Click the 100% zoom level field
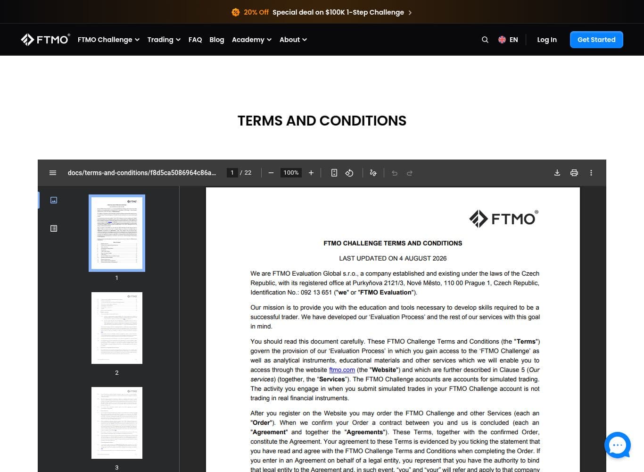 (291, 173)
